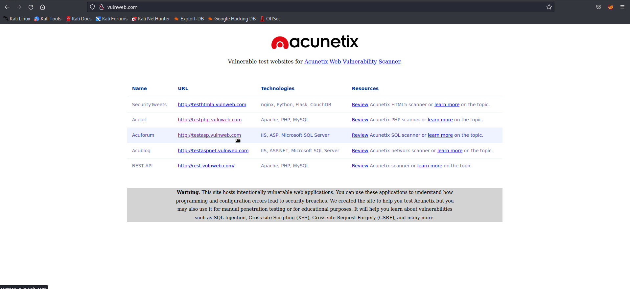Open the testhtml5.vulnweb.com link
Image resolution: width=630 pixels, height=289 pixels.
212,105
